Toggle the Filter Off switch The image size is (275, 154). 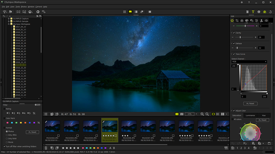click(x=38, y=105)
